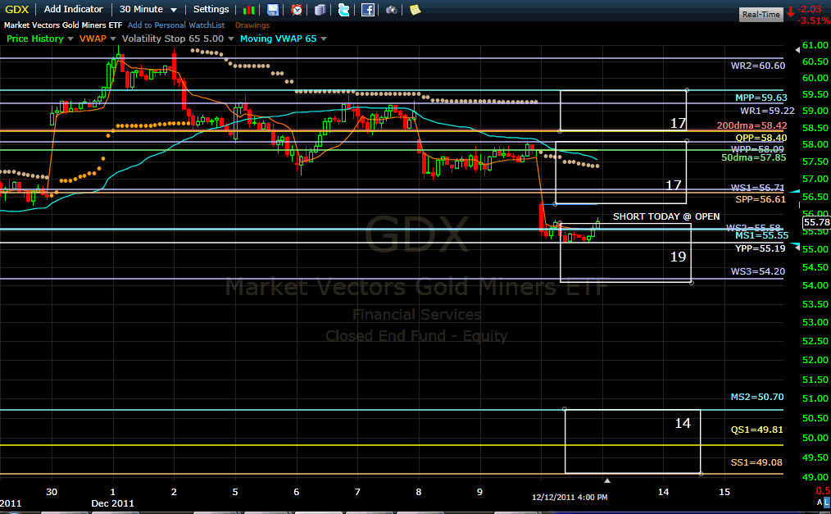Click the Dec 2011 label on time axis

click(112, 503)
